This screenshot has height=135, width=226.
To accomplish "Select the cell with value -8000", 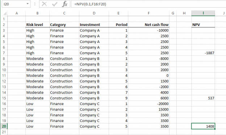I will [x=148, y=58].
